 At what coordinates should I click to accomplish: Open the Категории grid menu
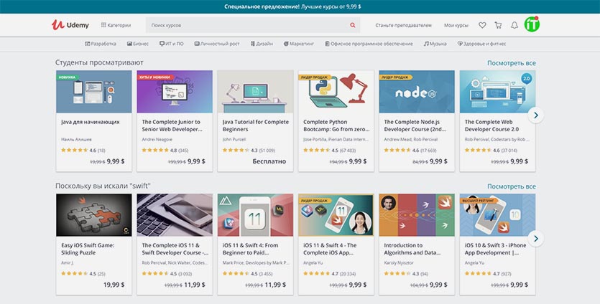tap(116, 25)
